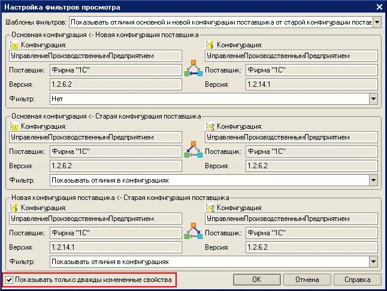Click the Отмена button
387x291 pixels.
(307, 280)
